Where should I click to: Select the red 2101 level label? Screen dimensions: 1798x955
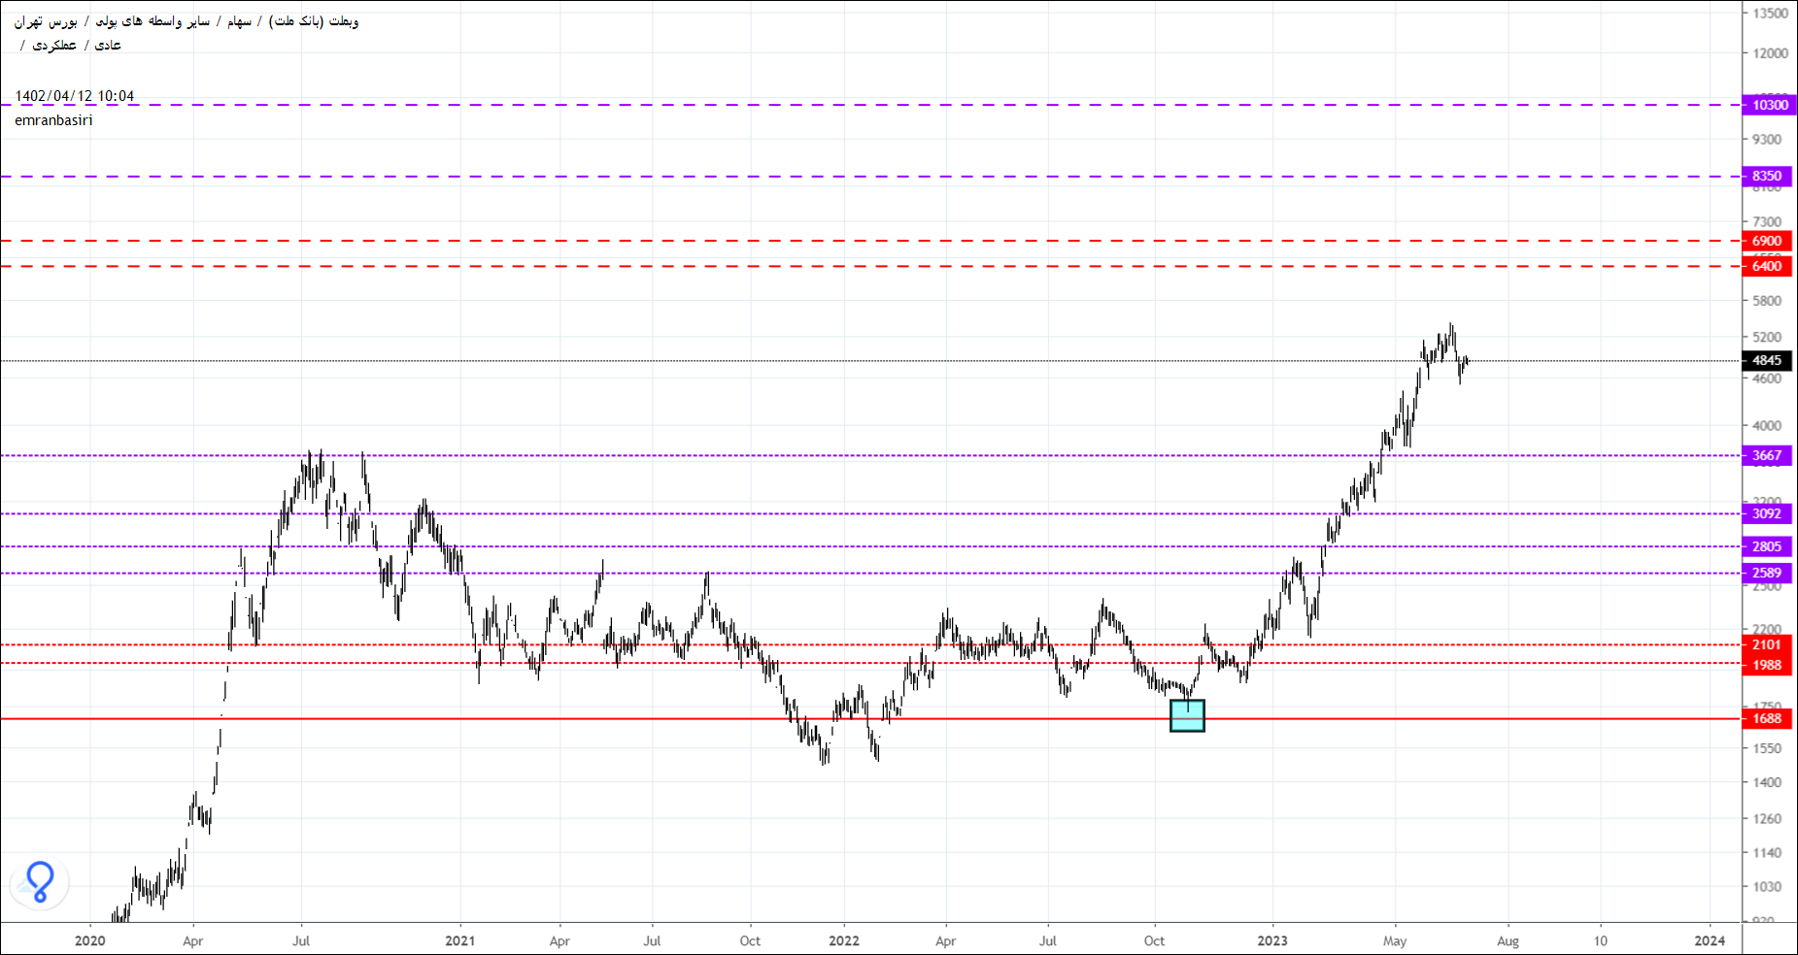pyautogui.click(x=1768, y=644)
